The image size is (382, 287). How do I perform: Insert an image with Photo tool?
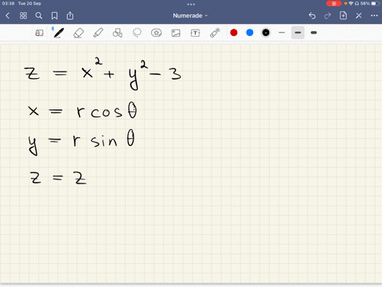(x=176, y=33)
